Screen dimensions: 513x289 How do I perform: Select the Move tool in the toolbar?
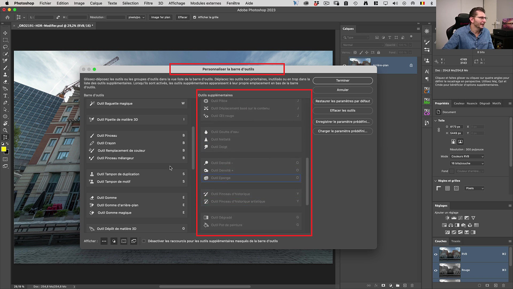point(5,33)
